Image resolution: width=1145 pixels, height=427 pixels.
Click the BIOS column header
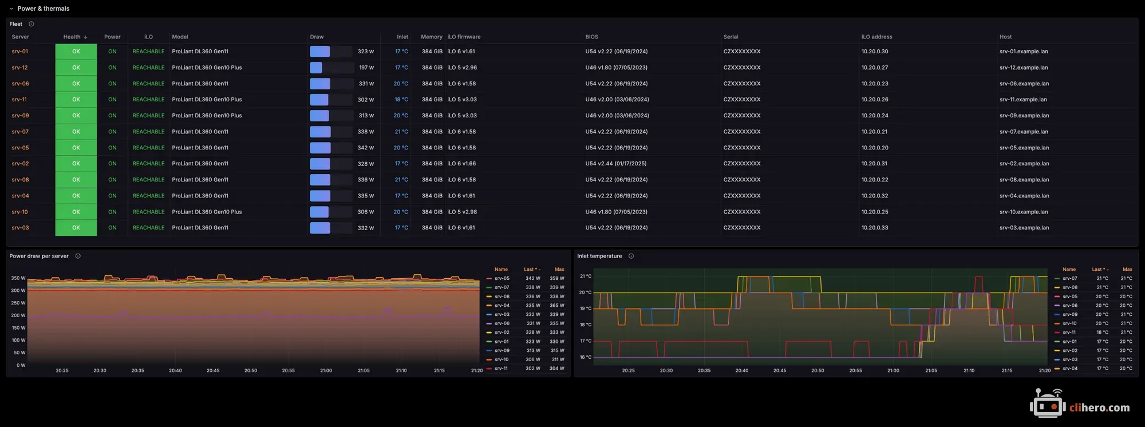point(591,37)
